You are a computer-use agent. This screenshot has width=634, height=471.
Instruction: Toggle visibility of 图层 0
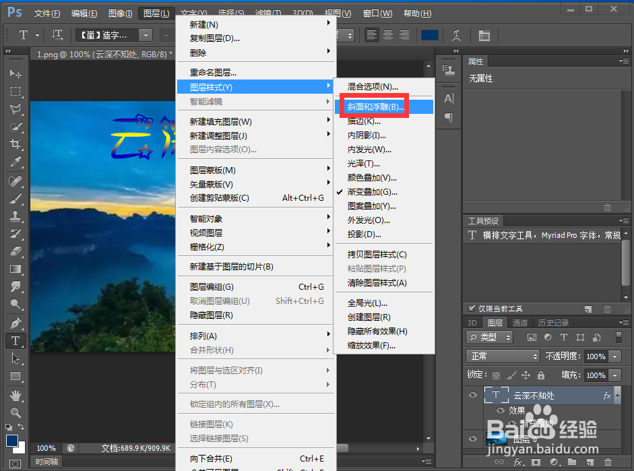pyautogui.click(x=473, y=439)
